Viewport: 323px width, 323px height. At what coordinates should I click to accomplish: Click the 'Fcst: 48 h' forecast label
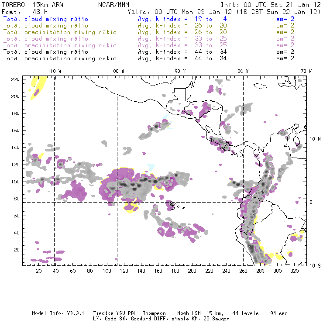pyautogui.click(x=24, y=12)
